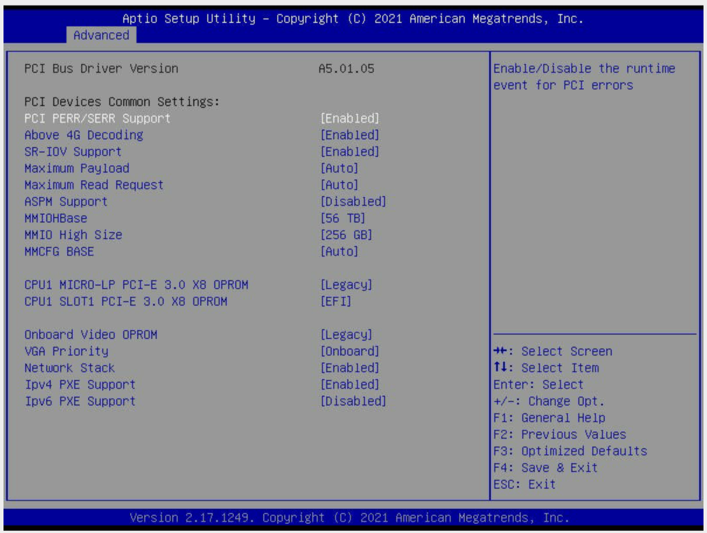
Task: Click F2: Previous Values hint
Action: (x=559, y=435)
